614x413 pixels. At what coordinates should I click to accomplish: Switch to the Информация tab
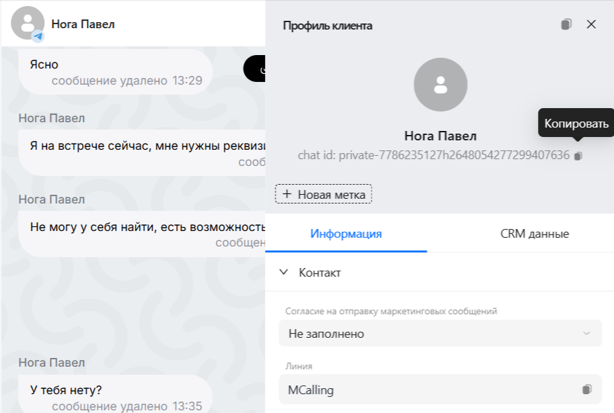click(x=346, y=234)
